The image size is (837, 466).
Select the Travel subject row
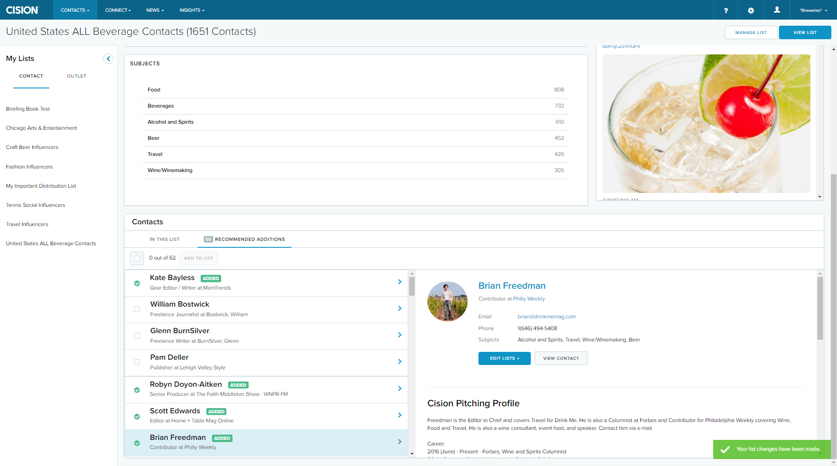click(355, 154)
